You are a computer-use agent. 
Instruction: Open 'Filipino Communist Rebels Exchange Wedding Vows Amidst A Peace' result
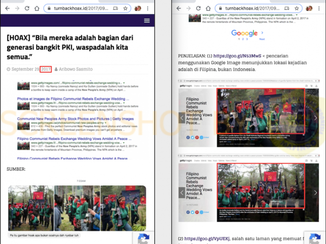(x=74, y=139)
